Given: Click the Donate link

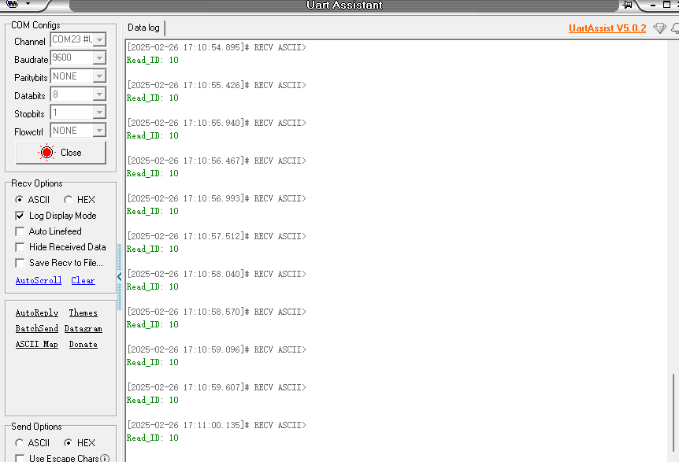Looking at the screenshot, I should pyautogui.click(x=83, y=345).
